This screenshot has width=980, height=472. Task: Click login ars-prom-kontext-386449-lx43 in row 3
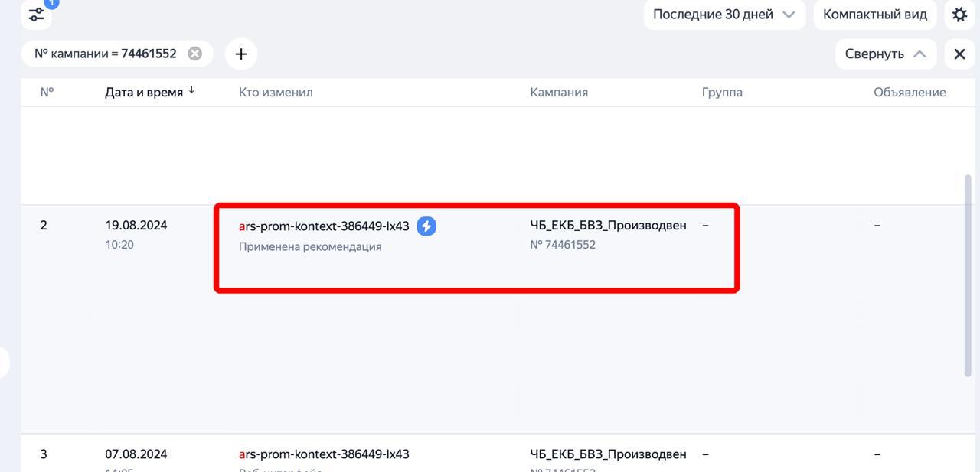[x=325, y=454]
